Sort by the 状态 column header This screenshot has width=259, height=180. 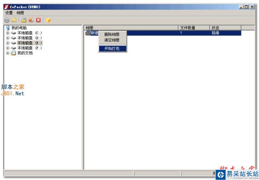pos(225,28)
